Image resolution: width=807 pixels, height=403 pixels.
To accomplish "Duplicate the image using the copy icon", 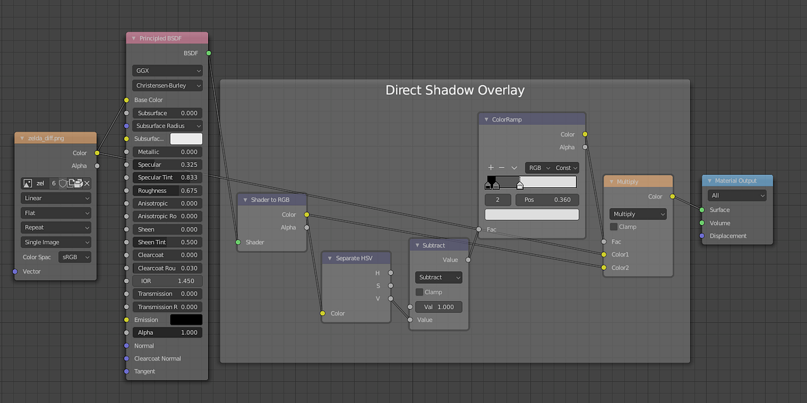I will 71,183.
